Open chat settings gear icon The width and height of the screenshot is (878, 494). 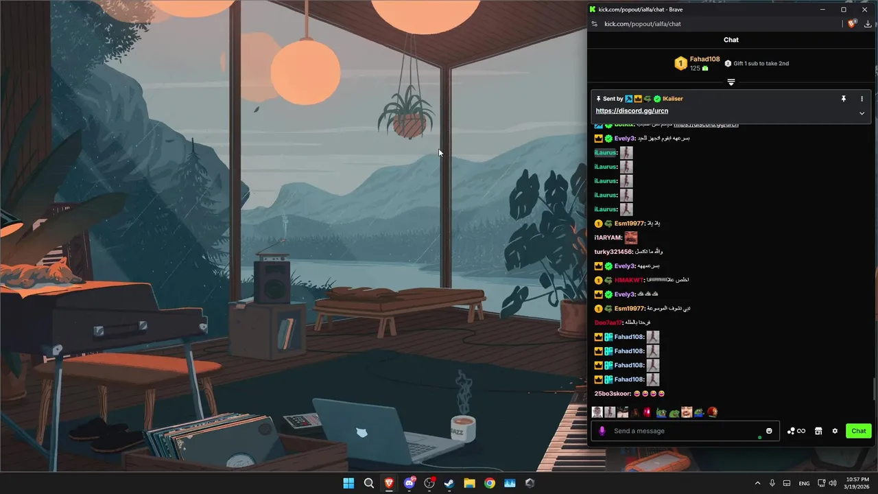point(835,431)
